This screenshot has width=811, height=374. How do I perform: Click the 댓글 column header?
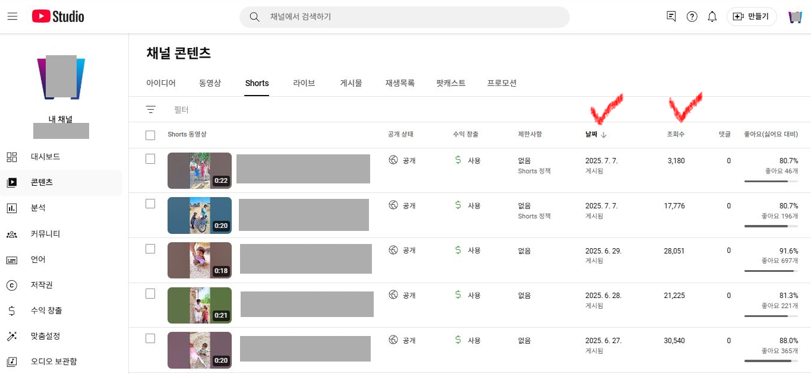[725, 135]
